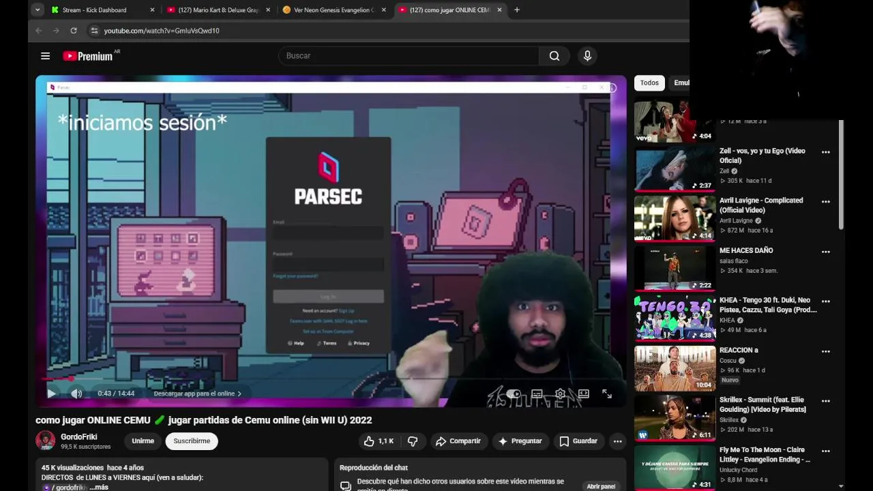Seek along the video progress bar
The width and height of the screenshot is (873, 491).
tap(331, 379)
